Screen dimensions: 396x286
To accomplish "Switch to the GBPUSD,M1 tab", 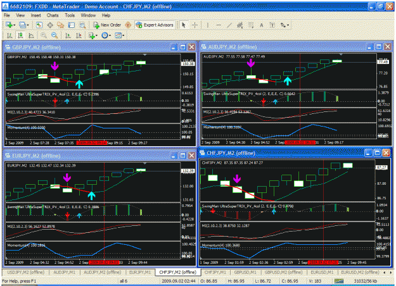I will tap(245, 272).
